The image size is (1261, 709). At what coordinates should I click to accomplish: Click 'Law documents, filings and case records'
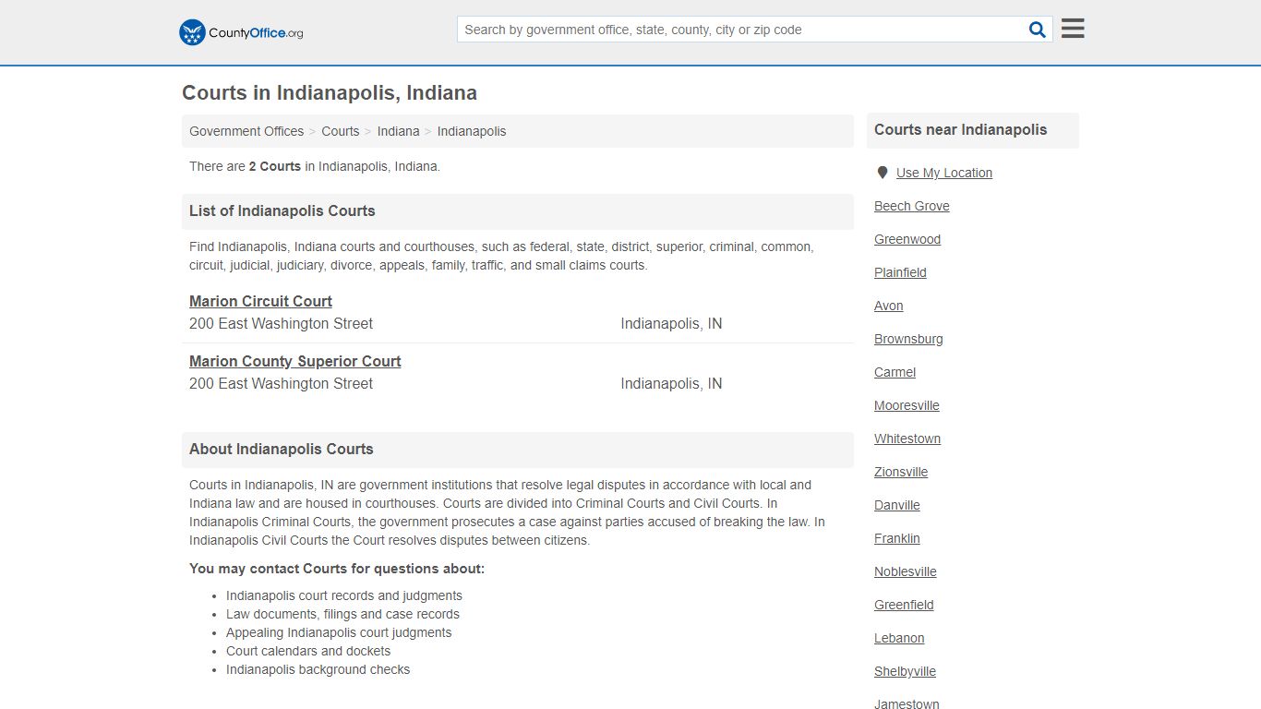click(342, 614)
